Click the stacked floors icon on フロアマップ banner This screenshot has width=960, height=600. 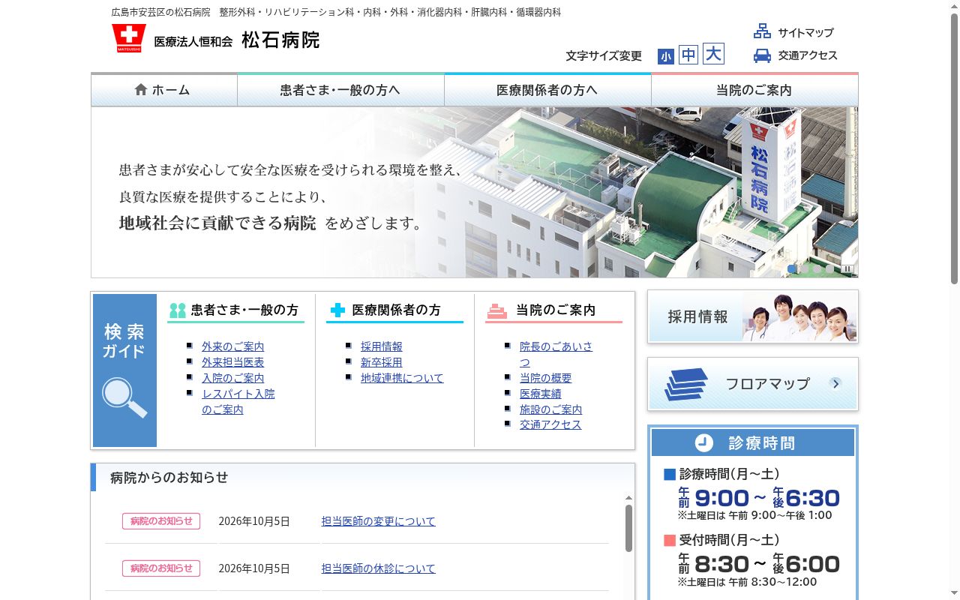(685, 384)
